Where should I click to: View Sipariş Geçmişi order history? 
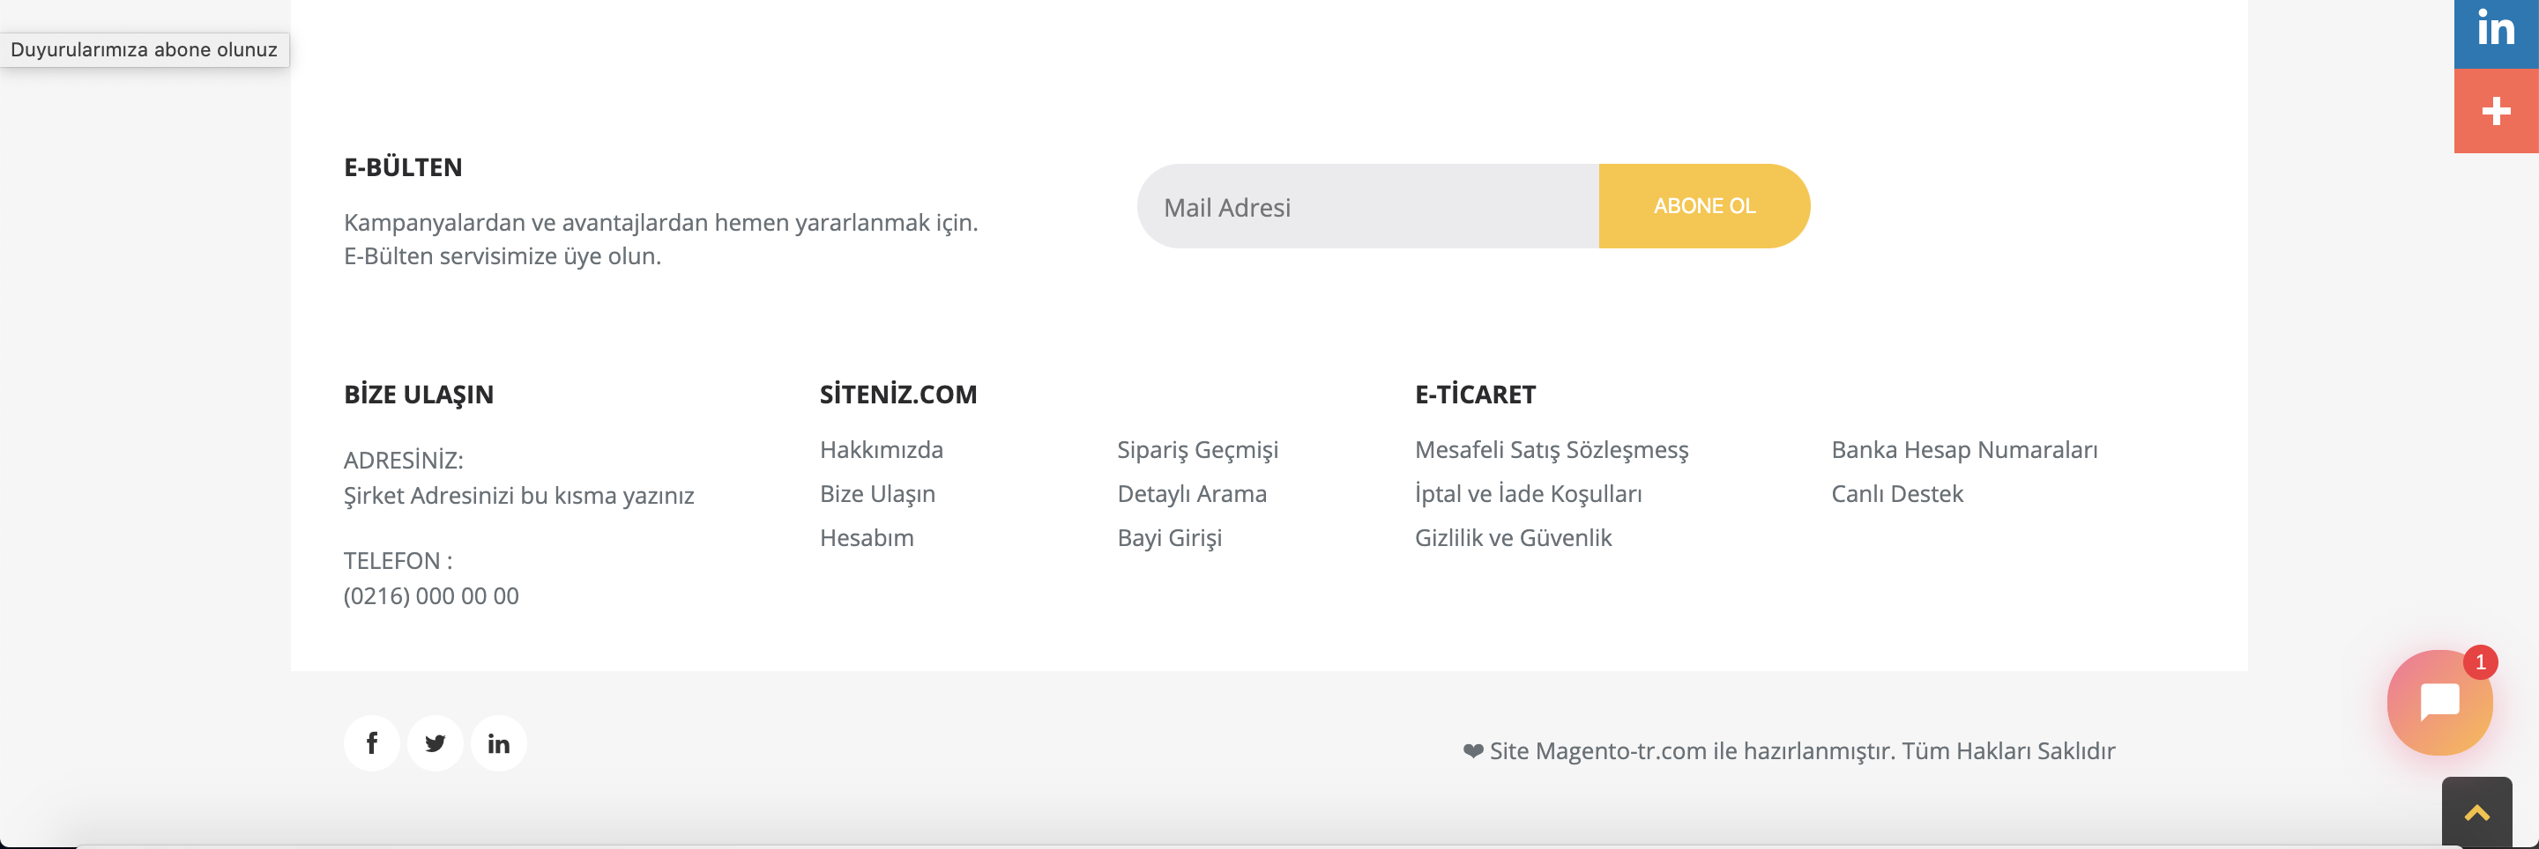[1197, 450]
